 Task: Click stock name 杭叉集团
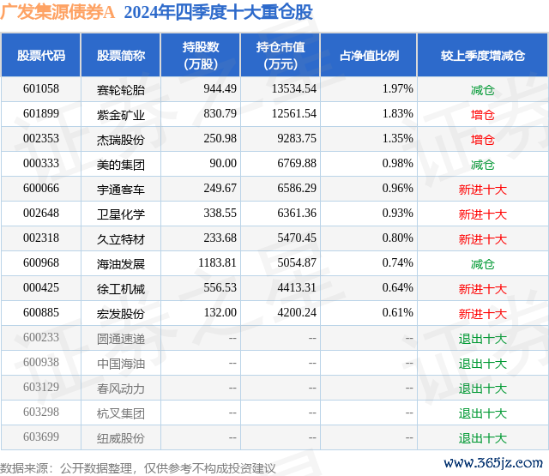tap(121, 413)
